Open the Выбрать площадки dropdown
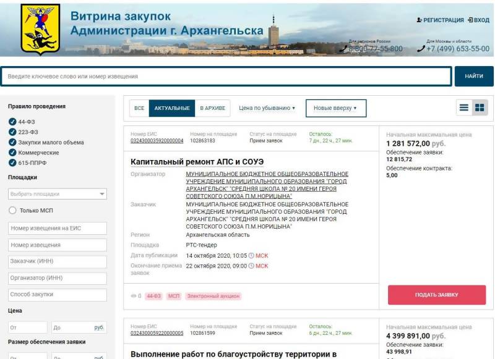The height and width of the screenshot is (359, 495). pos(58,194)
